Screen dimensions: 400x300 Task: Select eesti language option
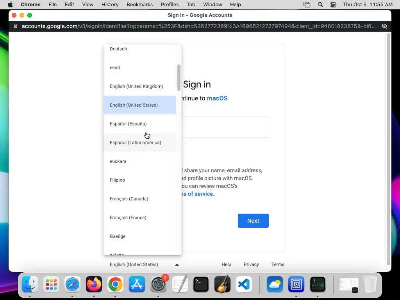click(x=139, y=68)
